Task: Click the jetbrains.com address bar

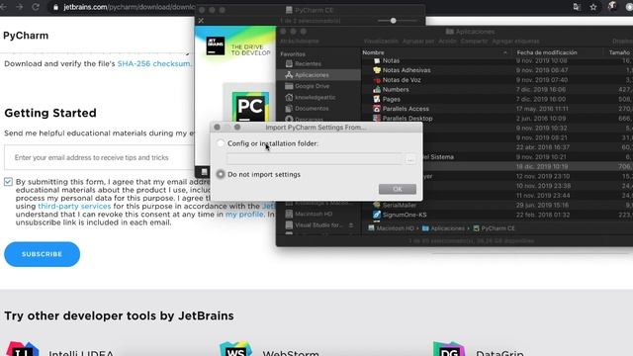Action: (129, 7)
